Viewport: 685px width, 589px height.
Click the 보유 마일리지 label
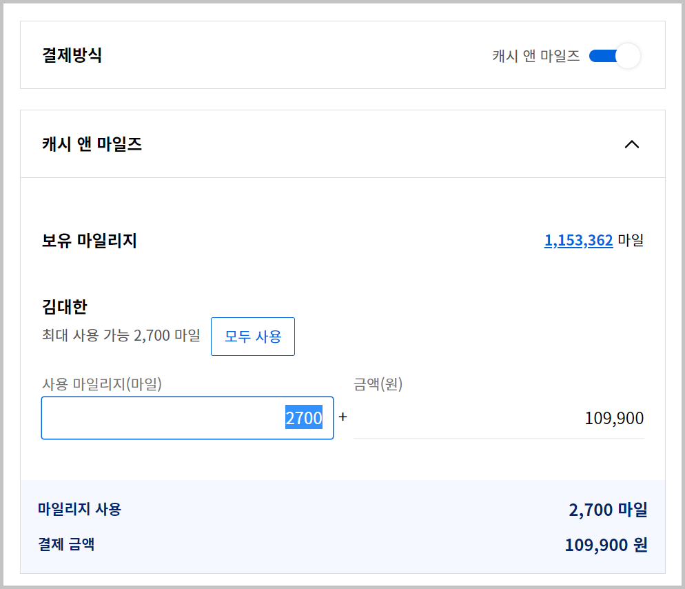click(90, 241)
